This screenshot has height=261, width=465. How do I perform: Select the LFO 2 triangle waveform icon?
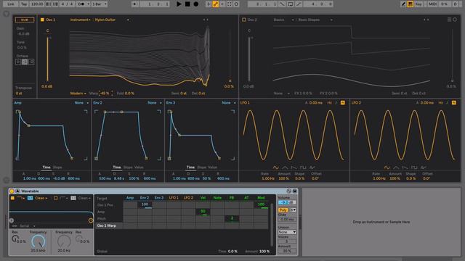click(x=396, y=167)
